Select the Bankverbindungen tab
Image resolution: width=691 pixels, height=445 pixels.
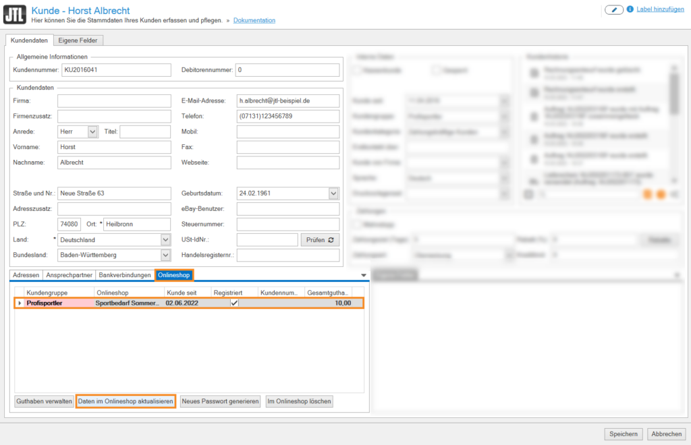pos(124,275)
